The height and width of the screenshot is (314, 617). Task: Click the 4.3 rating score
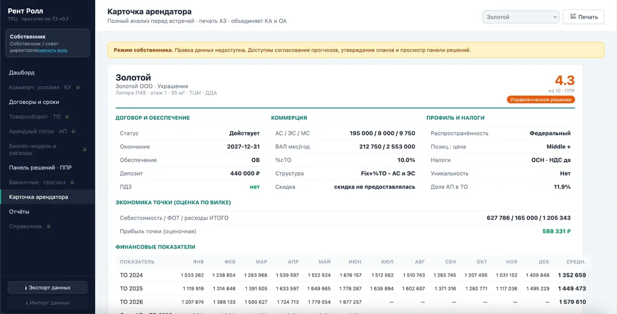[x=565, y=81]
